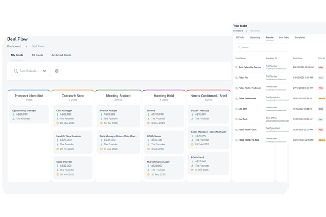This screenshot has height=217, width=326.
Task: Click task icon beside New Task
Action: (236, 119)
